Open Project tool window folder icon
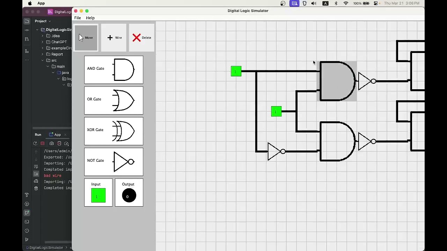447x251 pixels. click(27, 21)
